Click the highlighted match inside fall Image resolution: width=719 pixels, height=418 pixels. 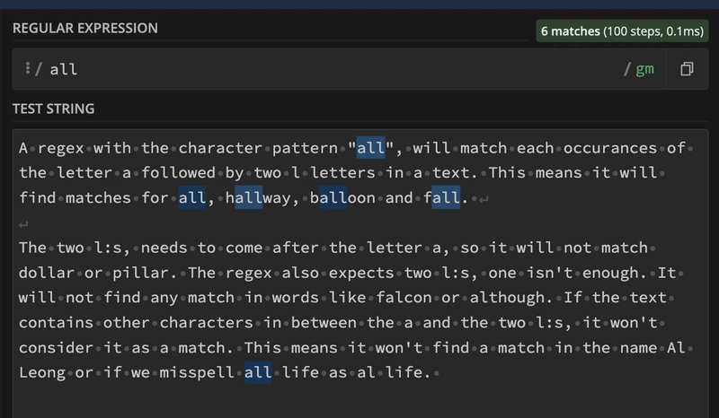point(446,197)
